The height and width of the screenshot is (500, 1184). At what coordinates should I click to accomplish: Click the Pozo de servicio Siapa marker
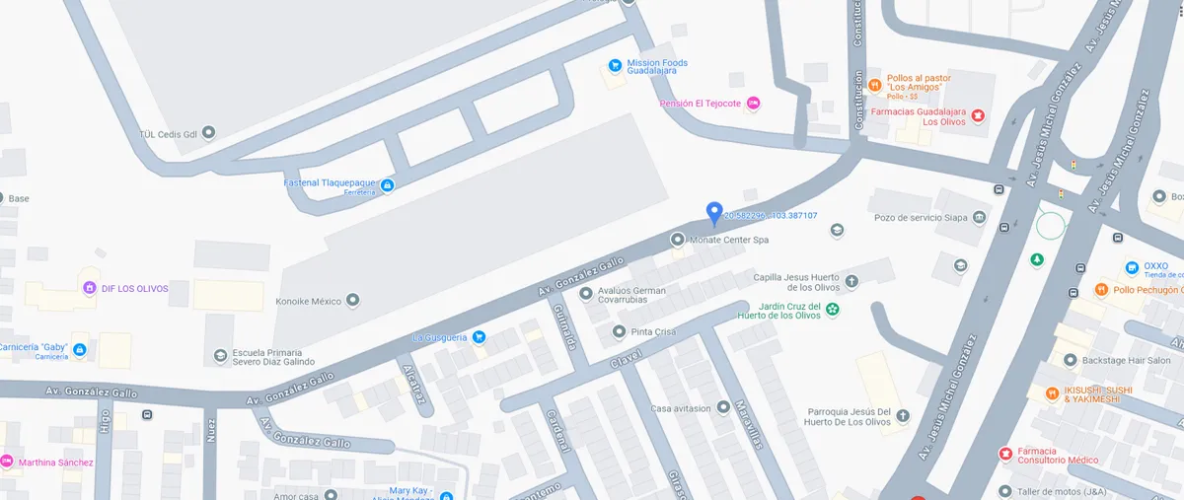tap(979, 217)
